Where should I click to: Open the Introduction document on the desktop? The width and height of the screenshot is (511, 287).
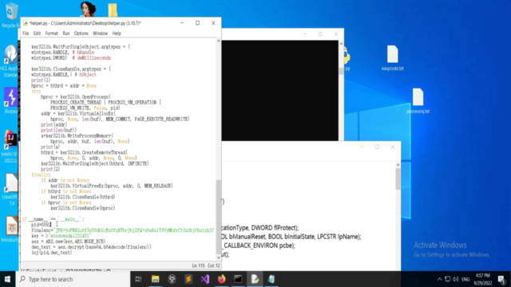[11, 229]
